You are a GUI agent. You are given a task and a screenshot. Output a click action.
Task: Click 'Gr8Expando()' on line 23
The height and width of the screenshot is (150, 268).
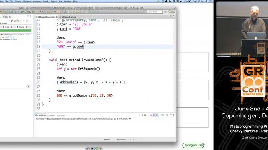[89, 69]
